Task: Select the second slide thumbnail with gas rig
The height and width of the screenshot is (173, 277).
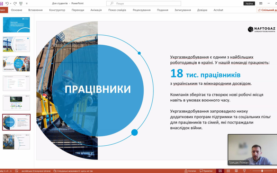Action: click(x=16, y=44)
